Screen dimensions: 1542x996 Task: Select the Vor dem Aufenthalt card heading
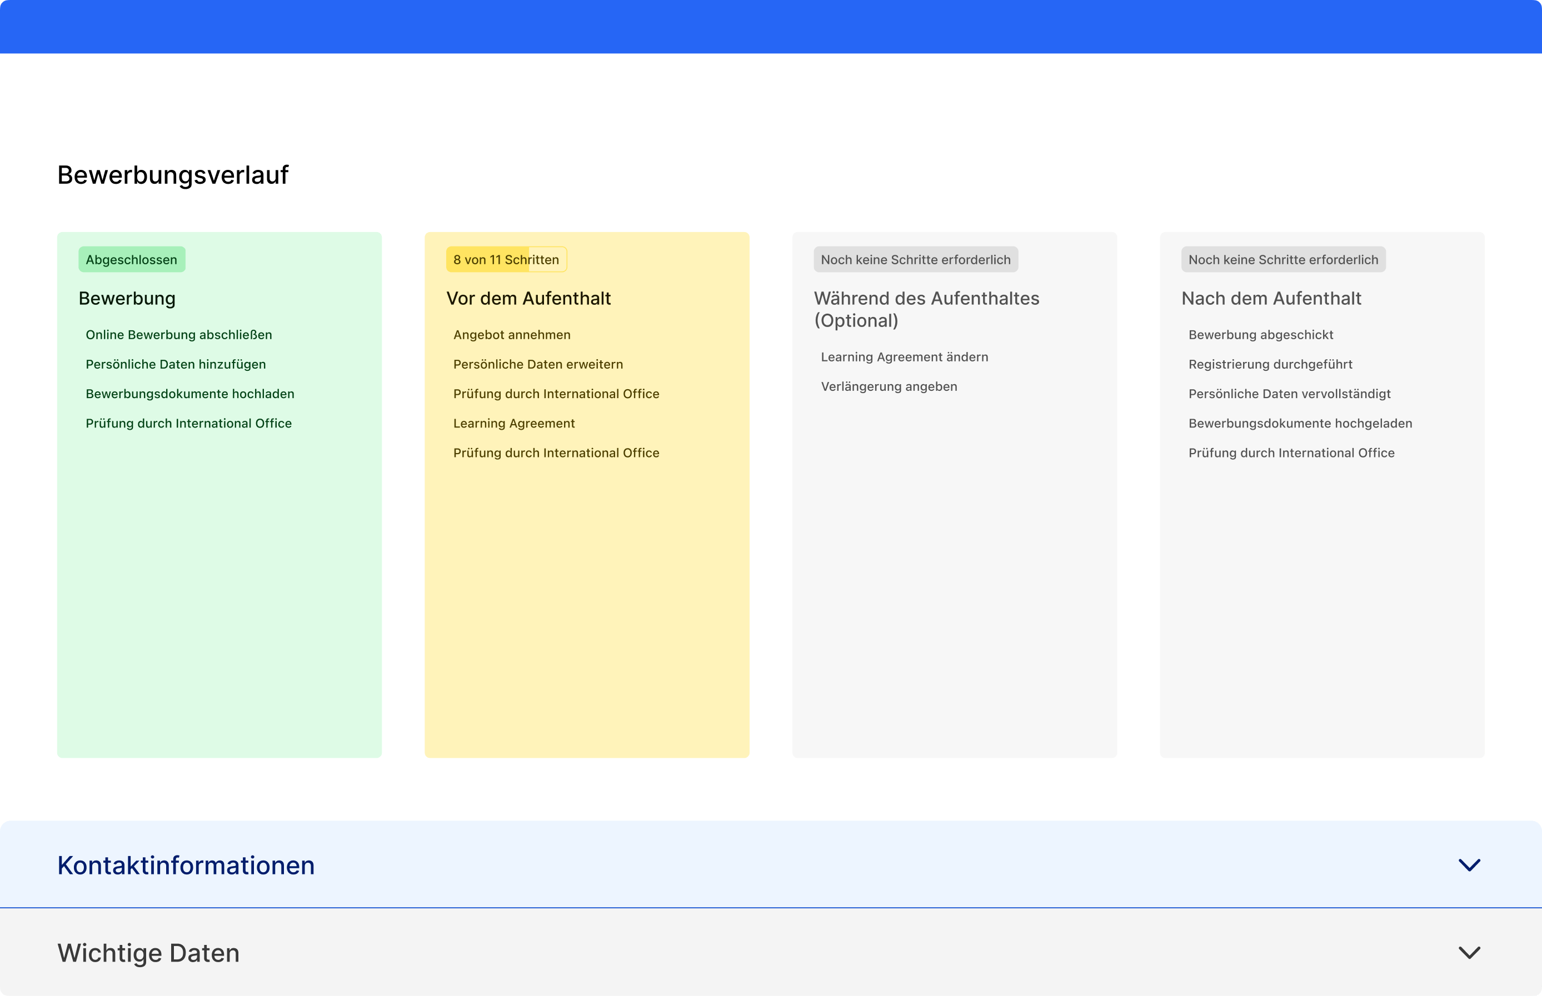528,298
